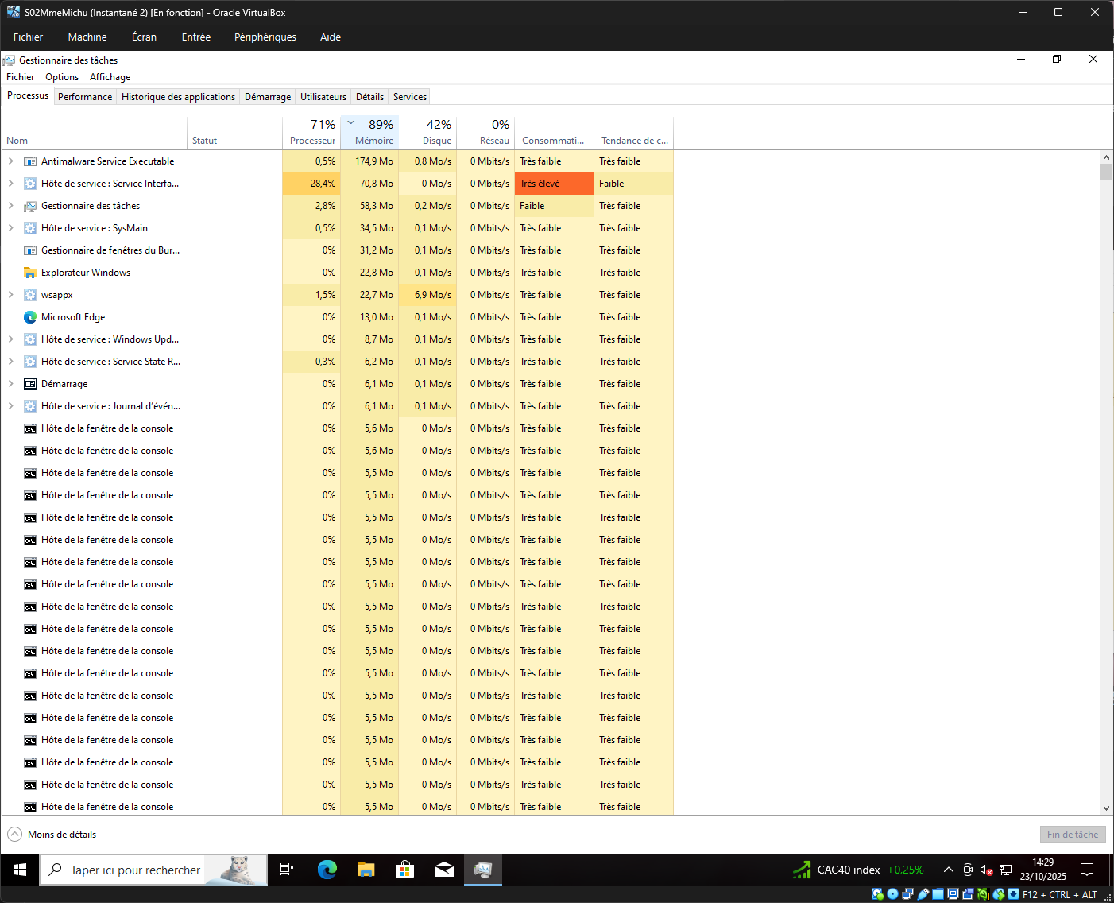Click the scrollbar down arrow
1114x903 pixels.
click(1106, 808)
